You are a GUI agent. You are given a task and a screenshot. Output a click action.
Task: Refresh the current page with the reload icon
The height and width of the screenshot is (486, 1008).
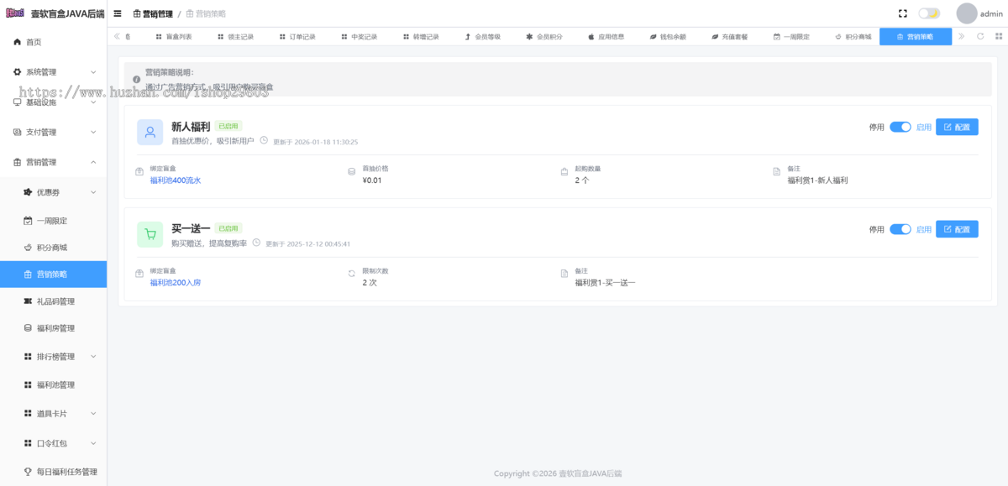coord(979,37)
